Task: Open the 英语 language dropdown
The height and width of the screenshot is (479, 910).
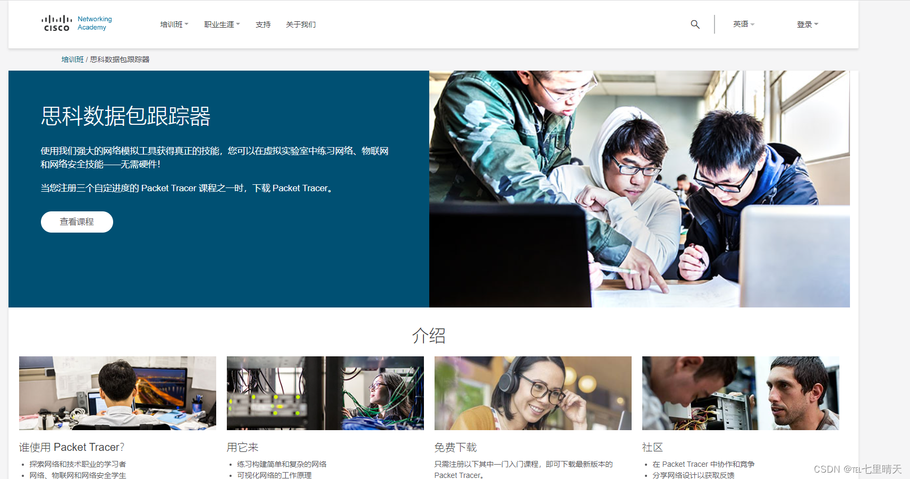Action: coord(744,24)
